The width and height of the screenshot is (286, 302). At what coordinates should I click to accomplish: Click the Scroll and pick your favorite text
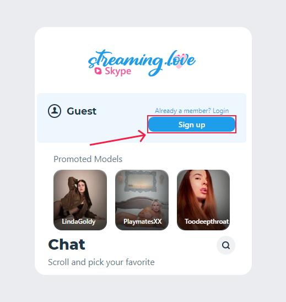click(101, 262)
